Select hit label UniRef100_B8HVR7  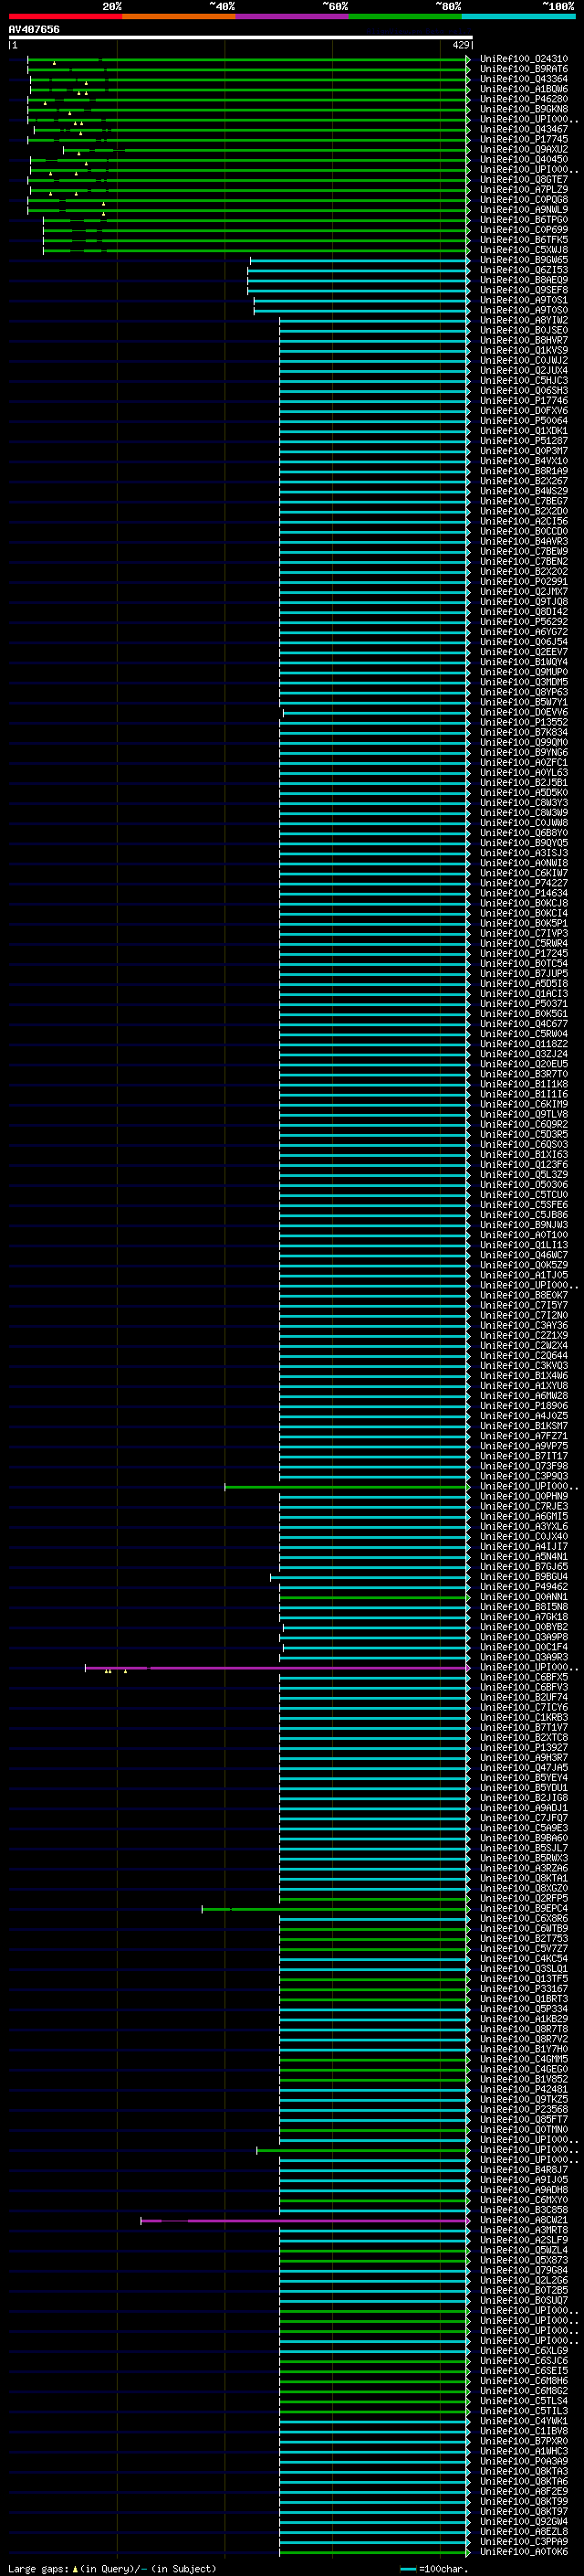pyautogui.click(x=524, y=340)
